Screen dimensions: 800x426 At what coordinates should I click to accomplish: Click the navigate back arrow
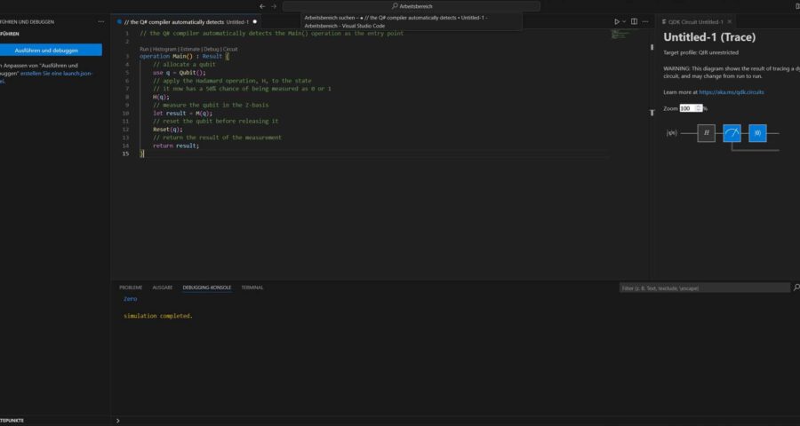coord(262,6)
